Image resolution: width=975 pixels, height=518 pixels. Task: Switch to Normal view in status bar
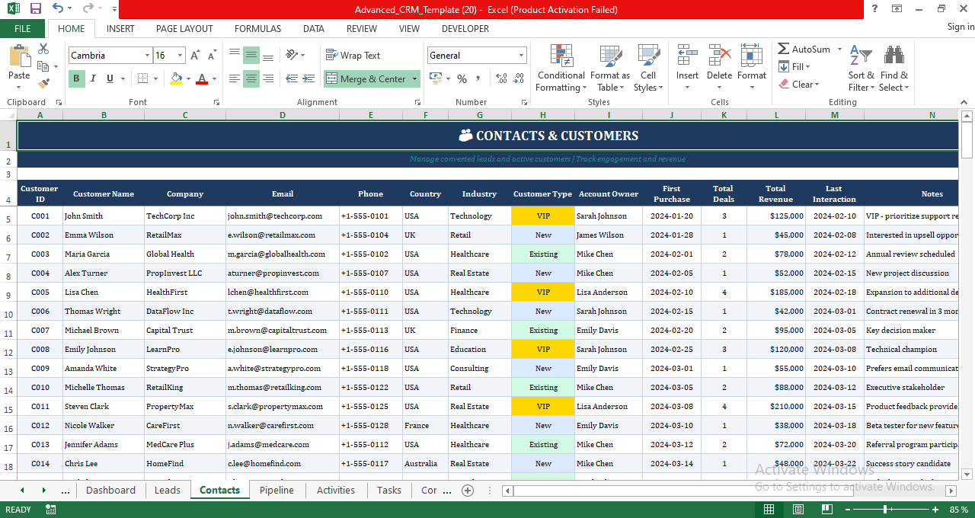(x=769, y=510)
